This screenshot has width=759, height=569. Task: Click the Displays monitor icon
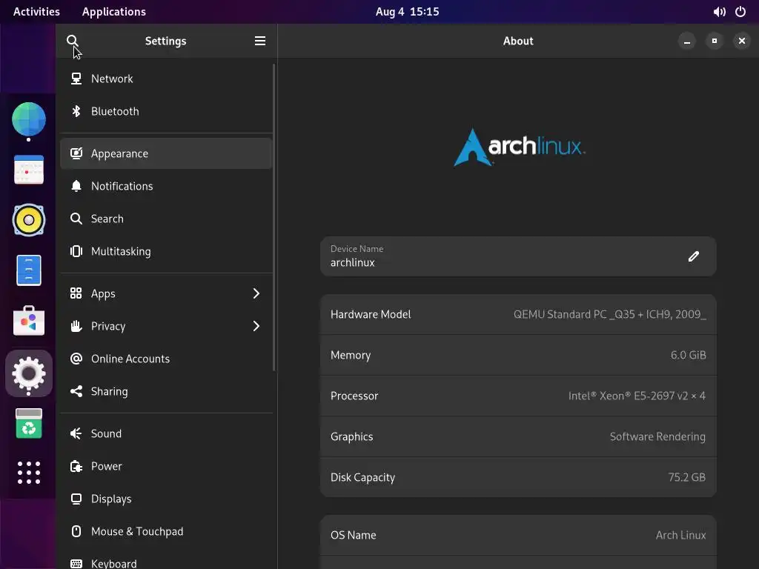tap(76, 499)
